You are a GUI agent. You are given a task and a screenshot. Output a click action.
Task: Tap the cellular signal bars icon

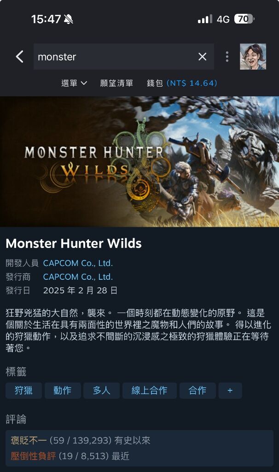point(205,19)
